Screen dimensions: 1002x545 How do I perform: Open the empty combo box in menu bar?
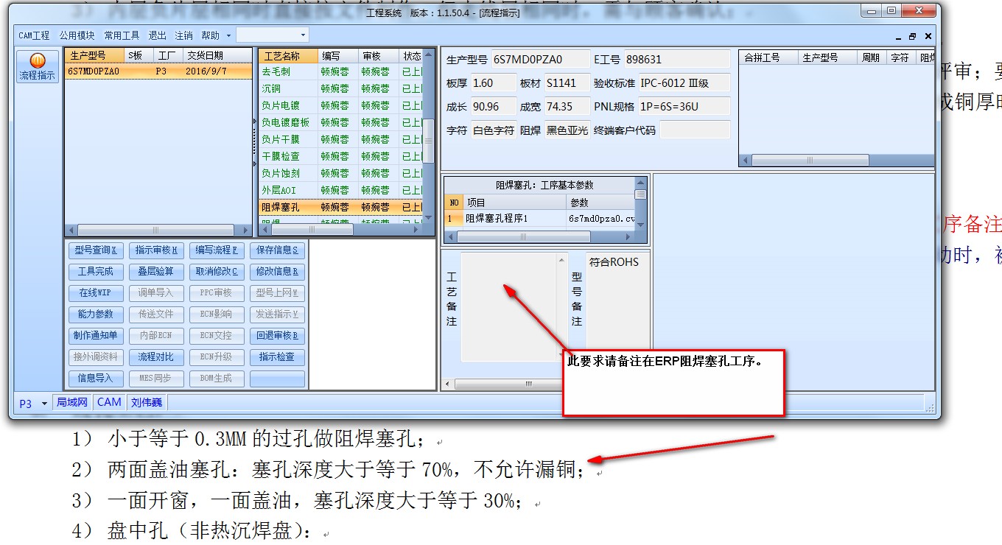point(273,35)
